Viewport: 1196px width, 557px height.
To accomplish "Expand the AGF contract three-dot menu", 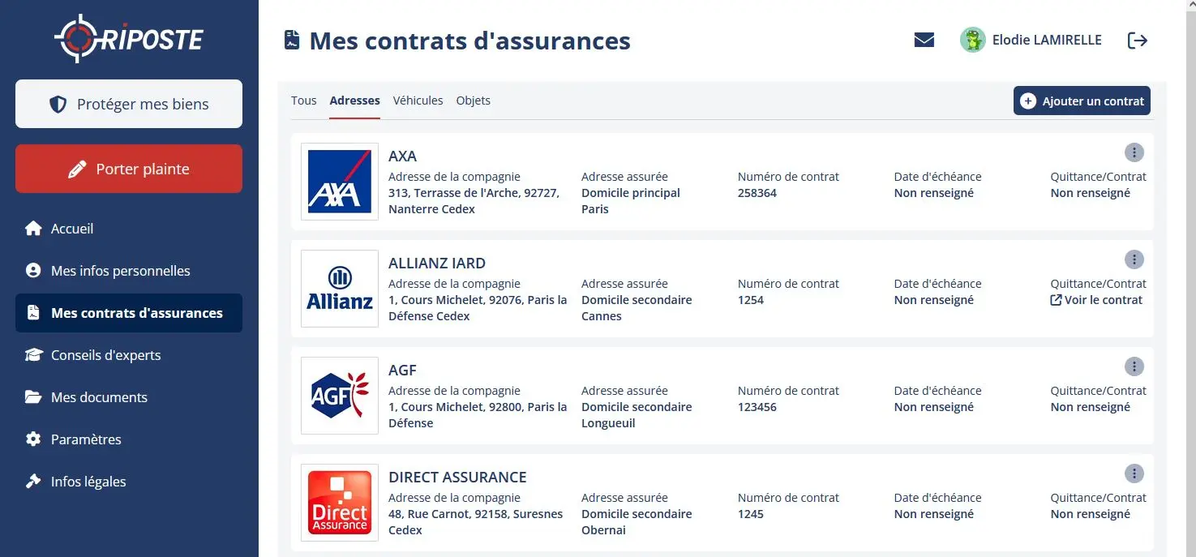I will (x=1134, y=366).
